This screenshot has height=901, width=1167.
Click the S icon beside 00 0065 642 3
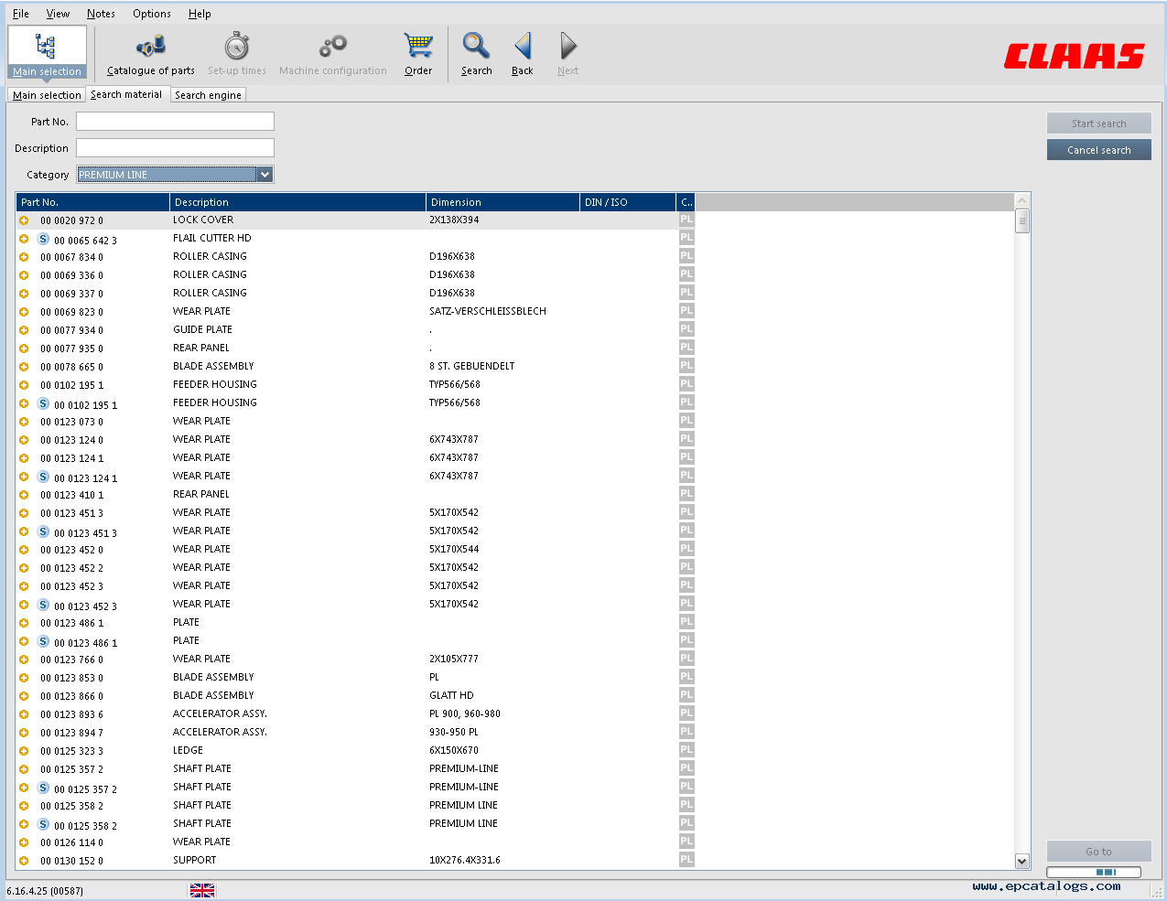43,239
